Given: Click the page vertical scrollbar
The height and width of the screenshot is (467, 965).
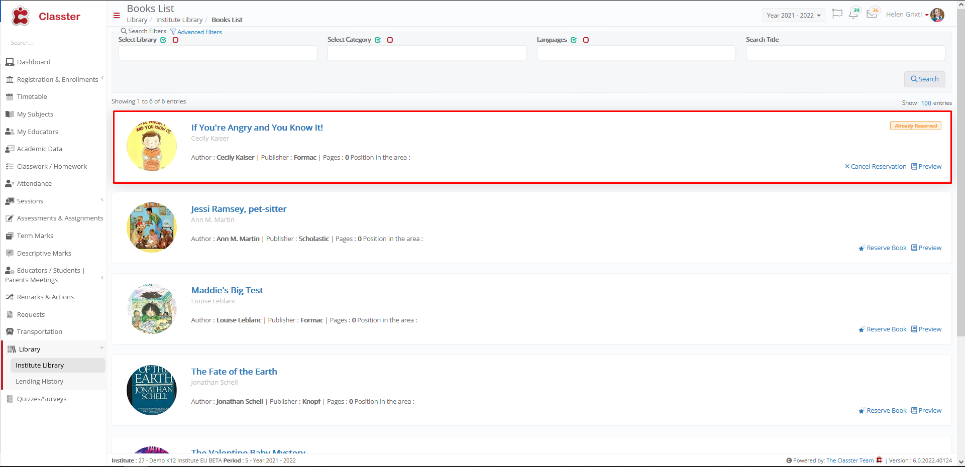Looking at the screenshot, I should coord(961,173).
